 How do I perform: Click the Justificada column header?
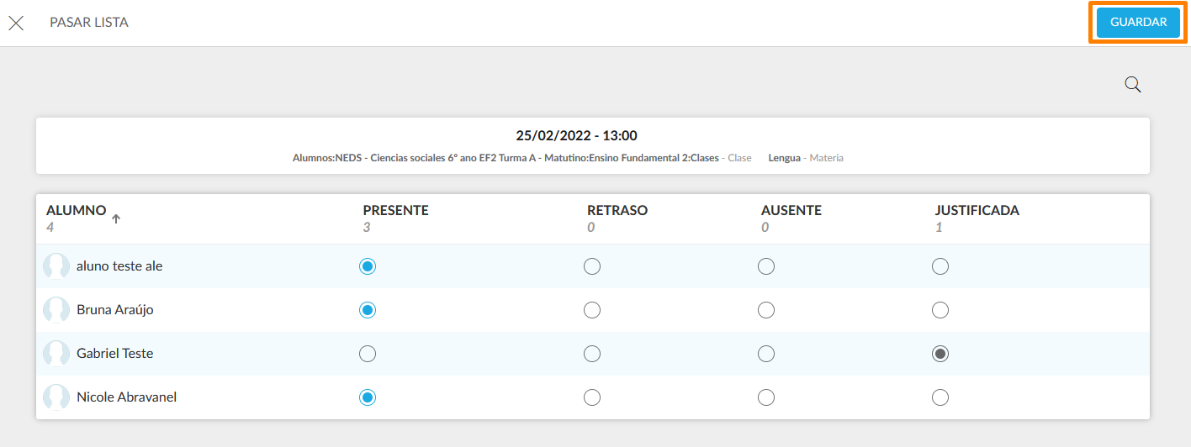(x=977, y=210)
